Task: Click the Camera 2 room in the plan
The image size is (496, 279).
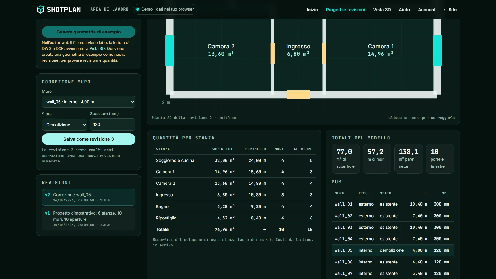Action: point(221,50)
